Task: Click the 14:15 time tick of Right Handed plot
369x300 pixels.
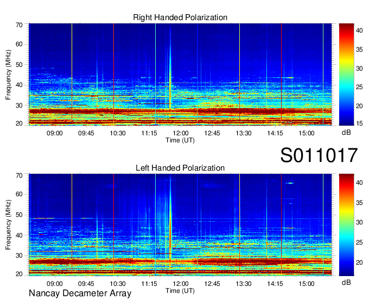Action: 275,133
